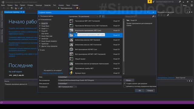Click the Отмена button

(150, 91)
